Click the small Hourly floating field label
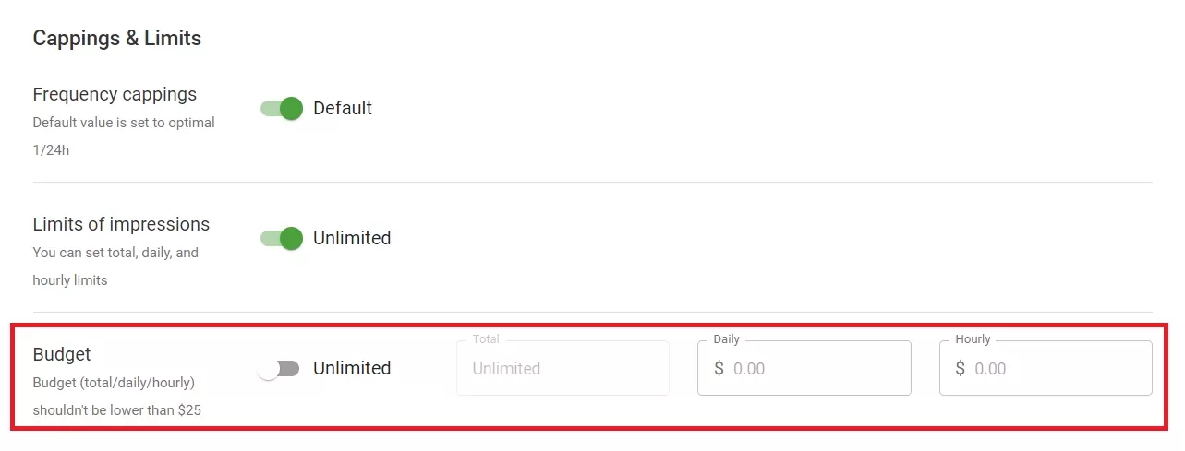This screenshot has width=1185, height=451. (973, 339)
